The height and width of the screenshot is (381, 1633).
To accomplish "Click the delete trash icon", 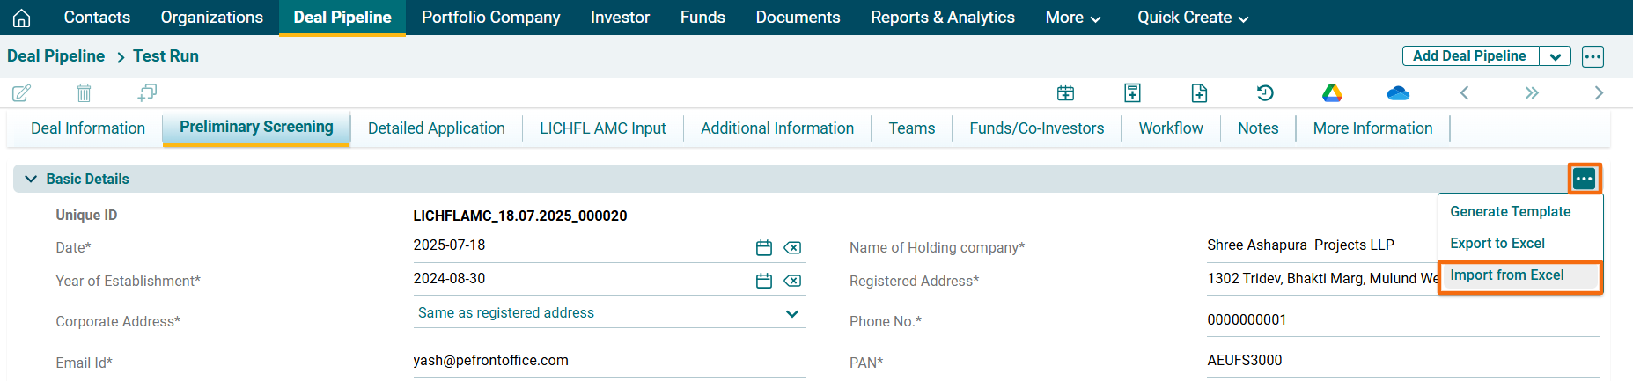I will point(84,92).
